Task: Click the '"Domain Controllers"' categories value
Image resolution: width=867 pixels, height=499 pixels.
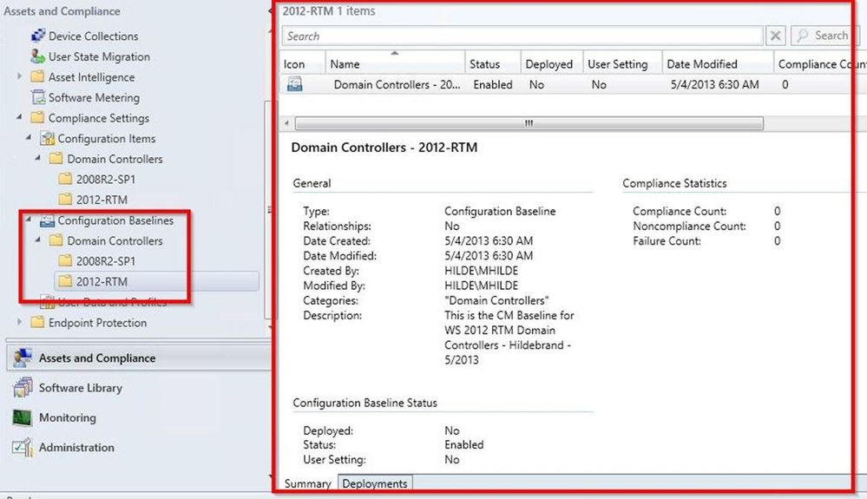Action: (496, 300)
